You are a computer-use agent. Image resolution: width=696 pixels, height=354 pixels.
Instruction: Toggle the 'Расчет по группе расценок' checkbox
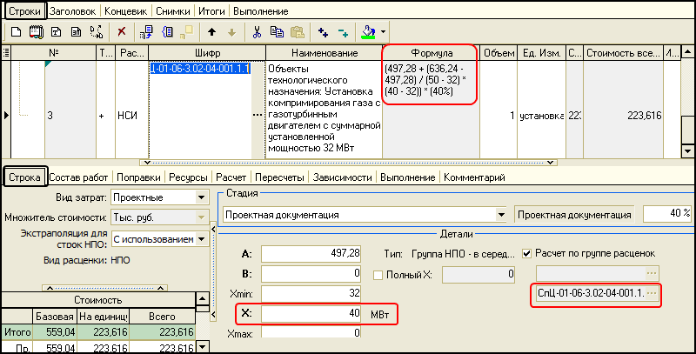[x=528, y=253]
